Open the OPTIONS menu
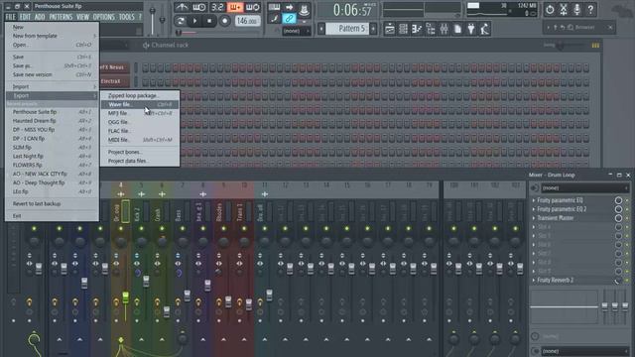635x357 pixels. click(103, 17)
